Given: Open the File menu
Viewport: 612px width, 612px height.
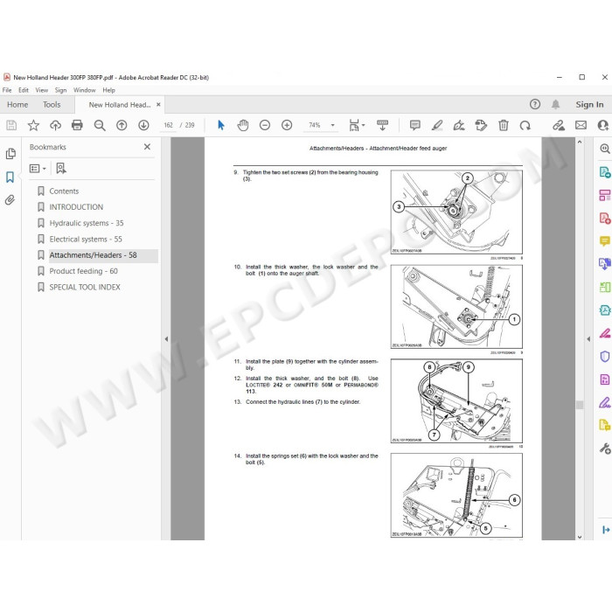Looking at the screenshot, I should (x=7, y=90).
